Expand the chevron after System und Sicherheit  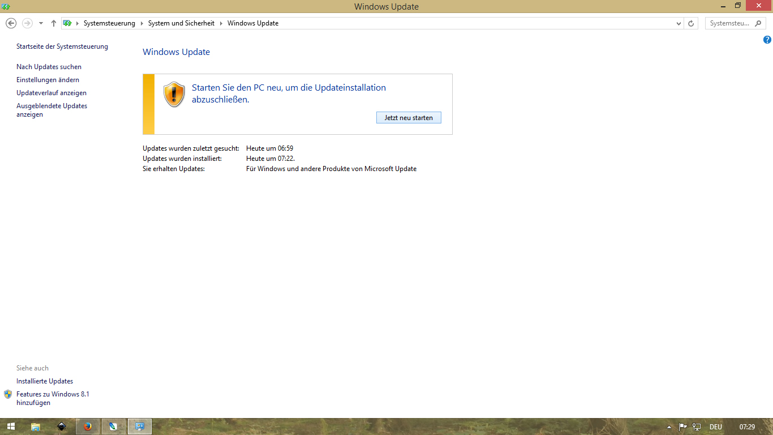point(221,23)
